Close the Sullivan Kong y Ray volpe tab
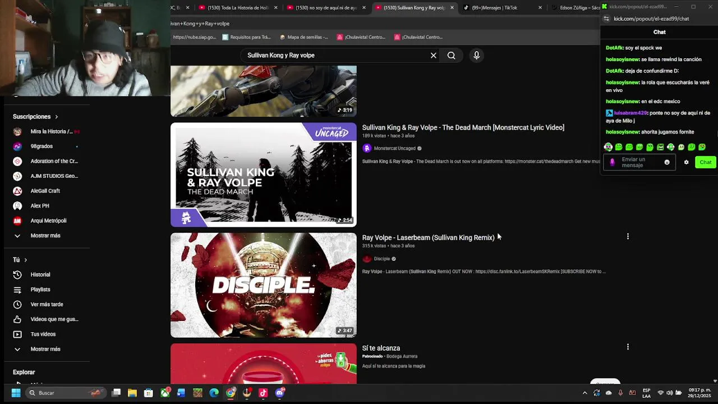The image size is (718, 404). tap(452, 8)
